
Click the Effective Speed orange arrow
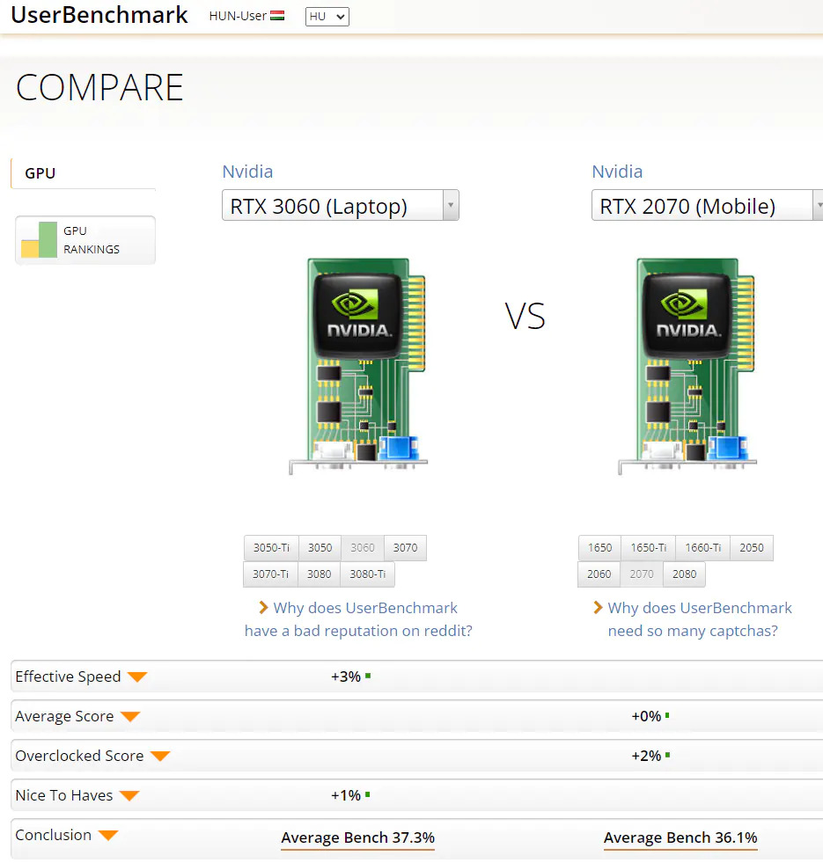[x=137, y=677]
